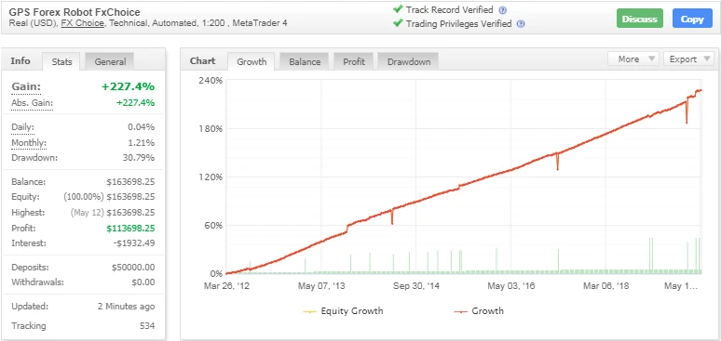Click the Daily: label
Screen dimensions: 721x341
[22, 127]
